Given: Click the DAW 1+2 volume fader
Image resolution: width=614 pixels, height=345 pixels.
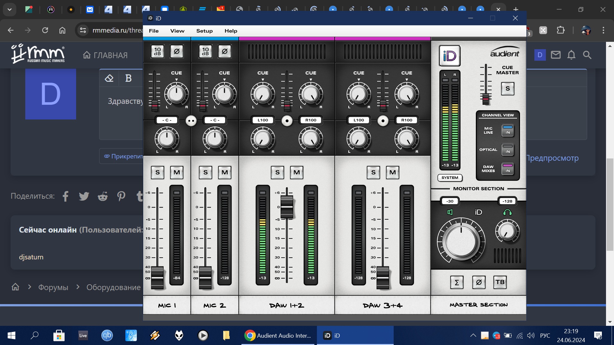Looking at the screenshot, I should tap(287, 207).
